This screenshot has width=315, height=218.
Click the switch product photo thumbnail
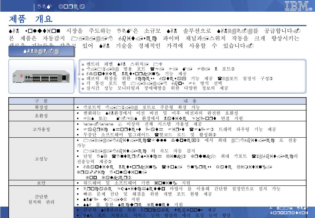[41, 76]
